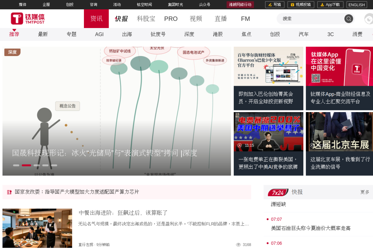
Task: Click the TMTPost logo
Action: [28, 19]
